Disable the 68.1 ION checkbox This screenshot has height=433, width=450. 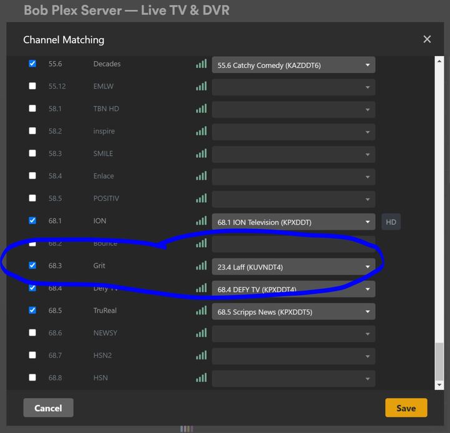tap(32, 220)
